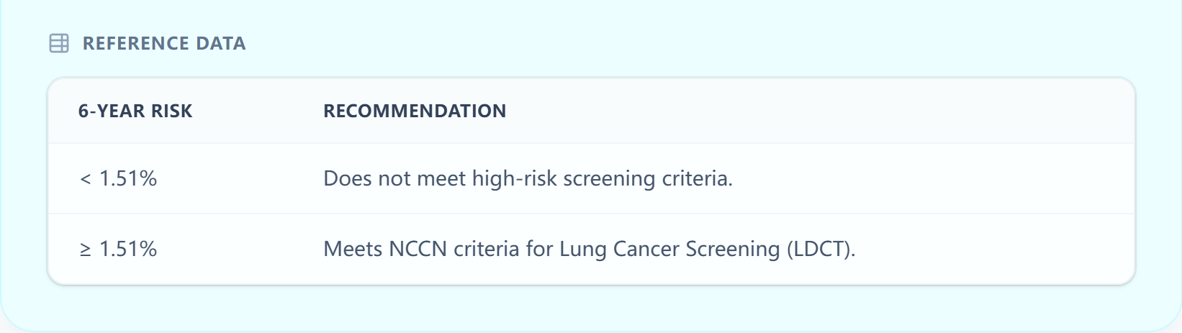Image resolution: width=1182 pixels, height=333 pixels.
Task: Click the word "RISK" in the column header
Action: tap(172, 111)
